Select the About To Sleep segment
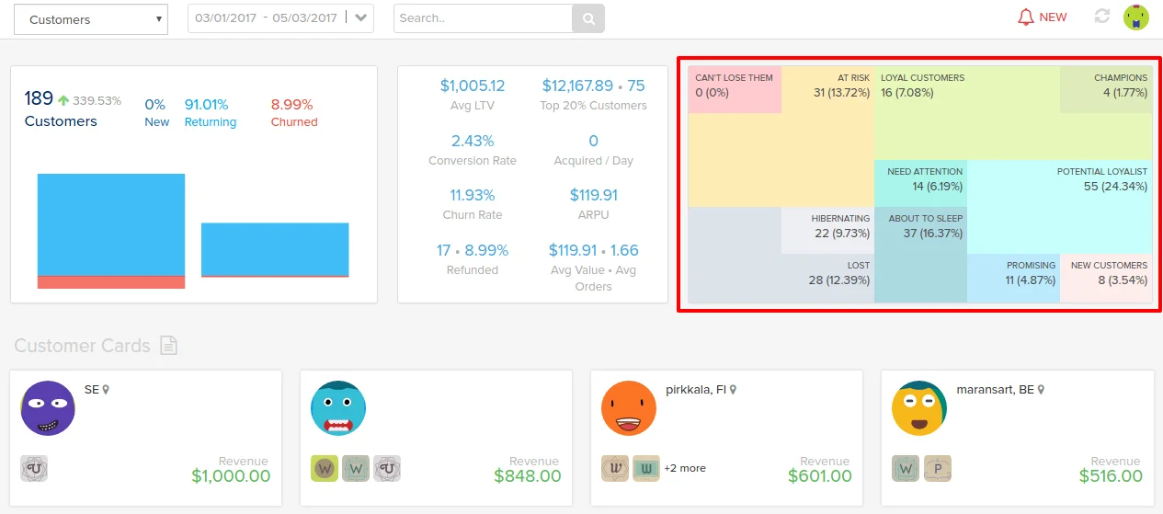The height and width of the screenshot is (514, 1163). 920,255
